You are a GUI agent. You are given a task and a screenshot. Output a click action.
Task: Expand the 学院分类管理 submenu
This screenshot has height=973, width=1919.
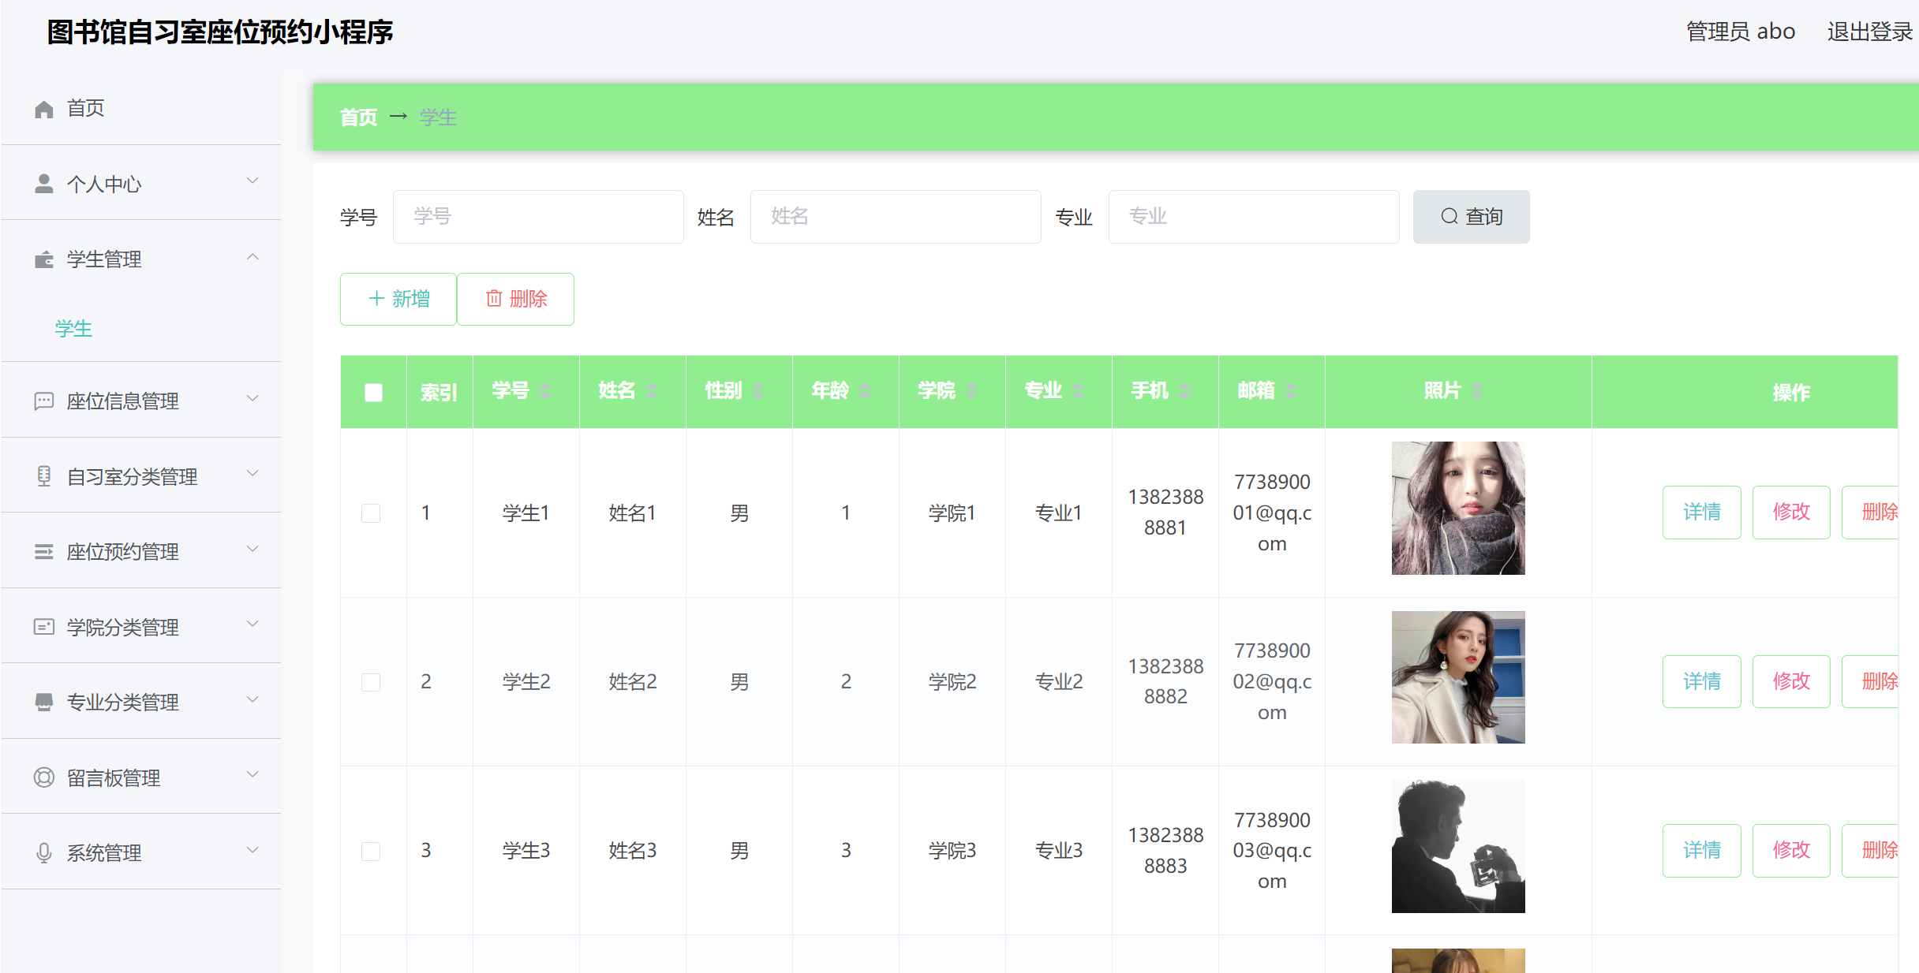pos(252,624)
